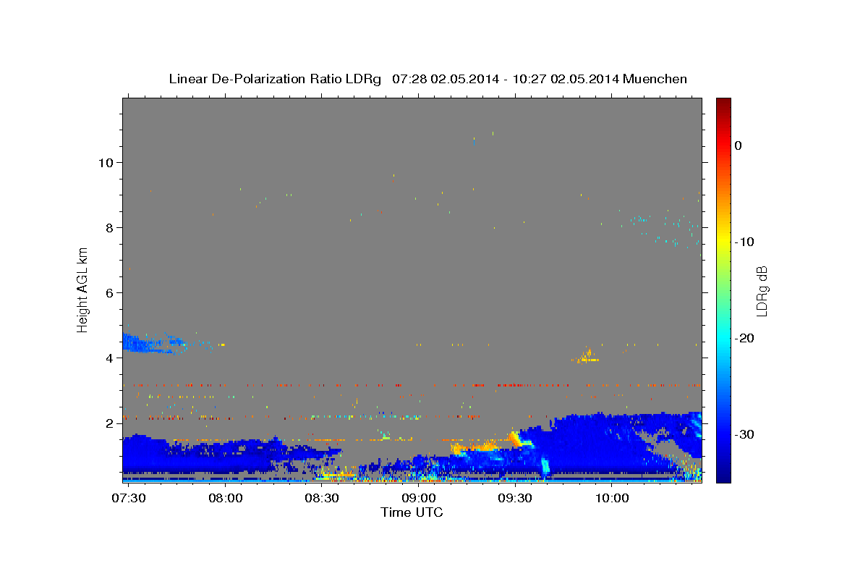Click the 07:30 time tick label
Screen dimensions: 868x579
(x=129, y=498)
